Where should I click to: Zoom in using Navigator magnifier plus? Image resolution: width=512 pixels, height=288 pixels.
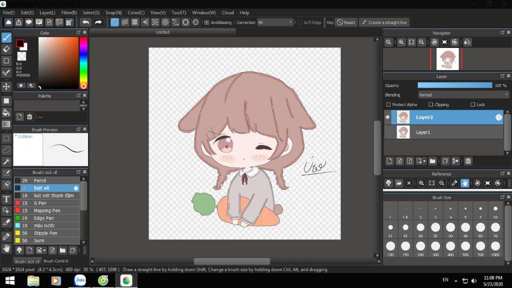point(401,42)
